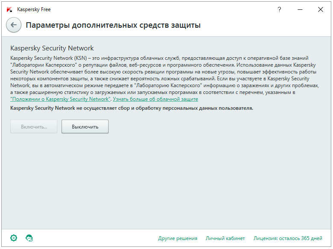This screenshot has height=249, width=333.
Task: Click the bold personal data notice text
Action: pyautogui.click(x=132, y=108)
